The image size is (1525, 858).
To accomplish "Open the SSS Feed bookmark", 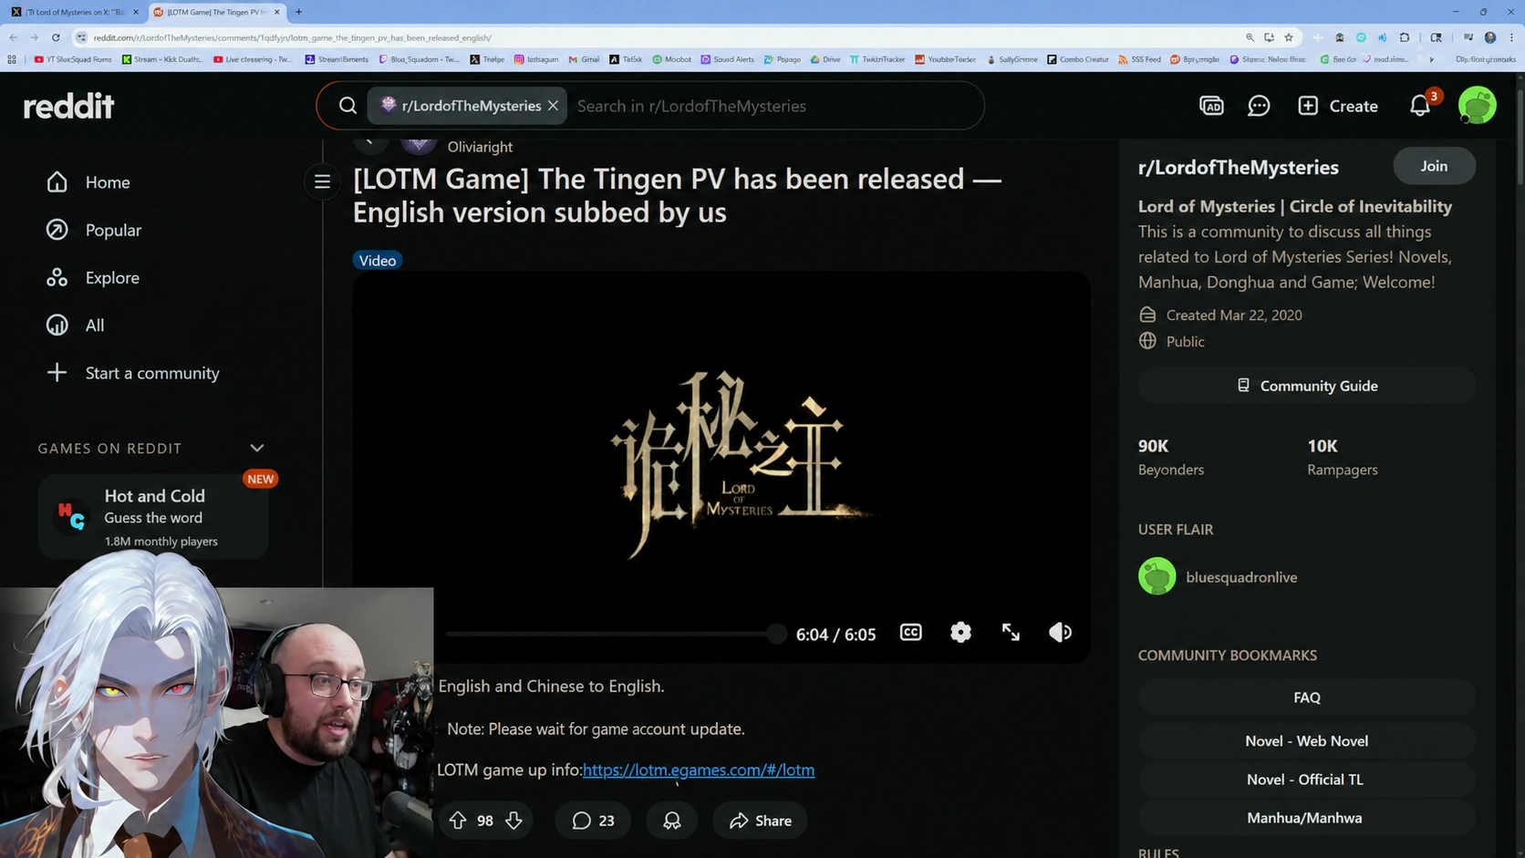I will (1139, 59).
